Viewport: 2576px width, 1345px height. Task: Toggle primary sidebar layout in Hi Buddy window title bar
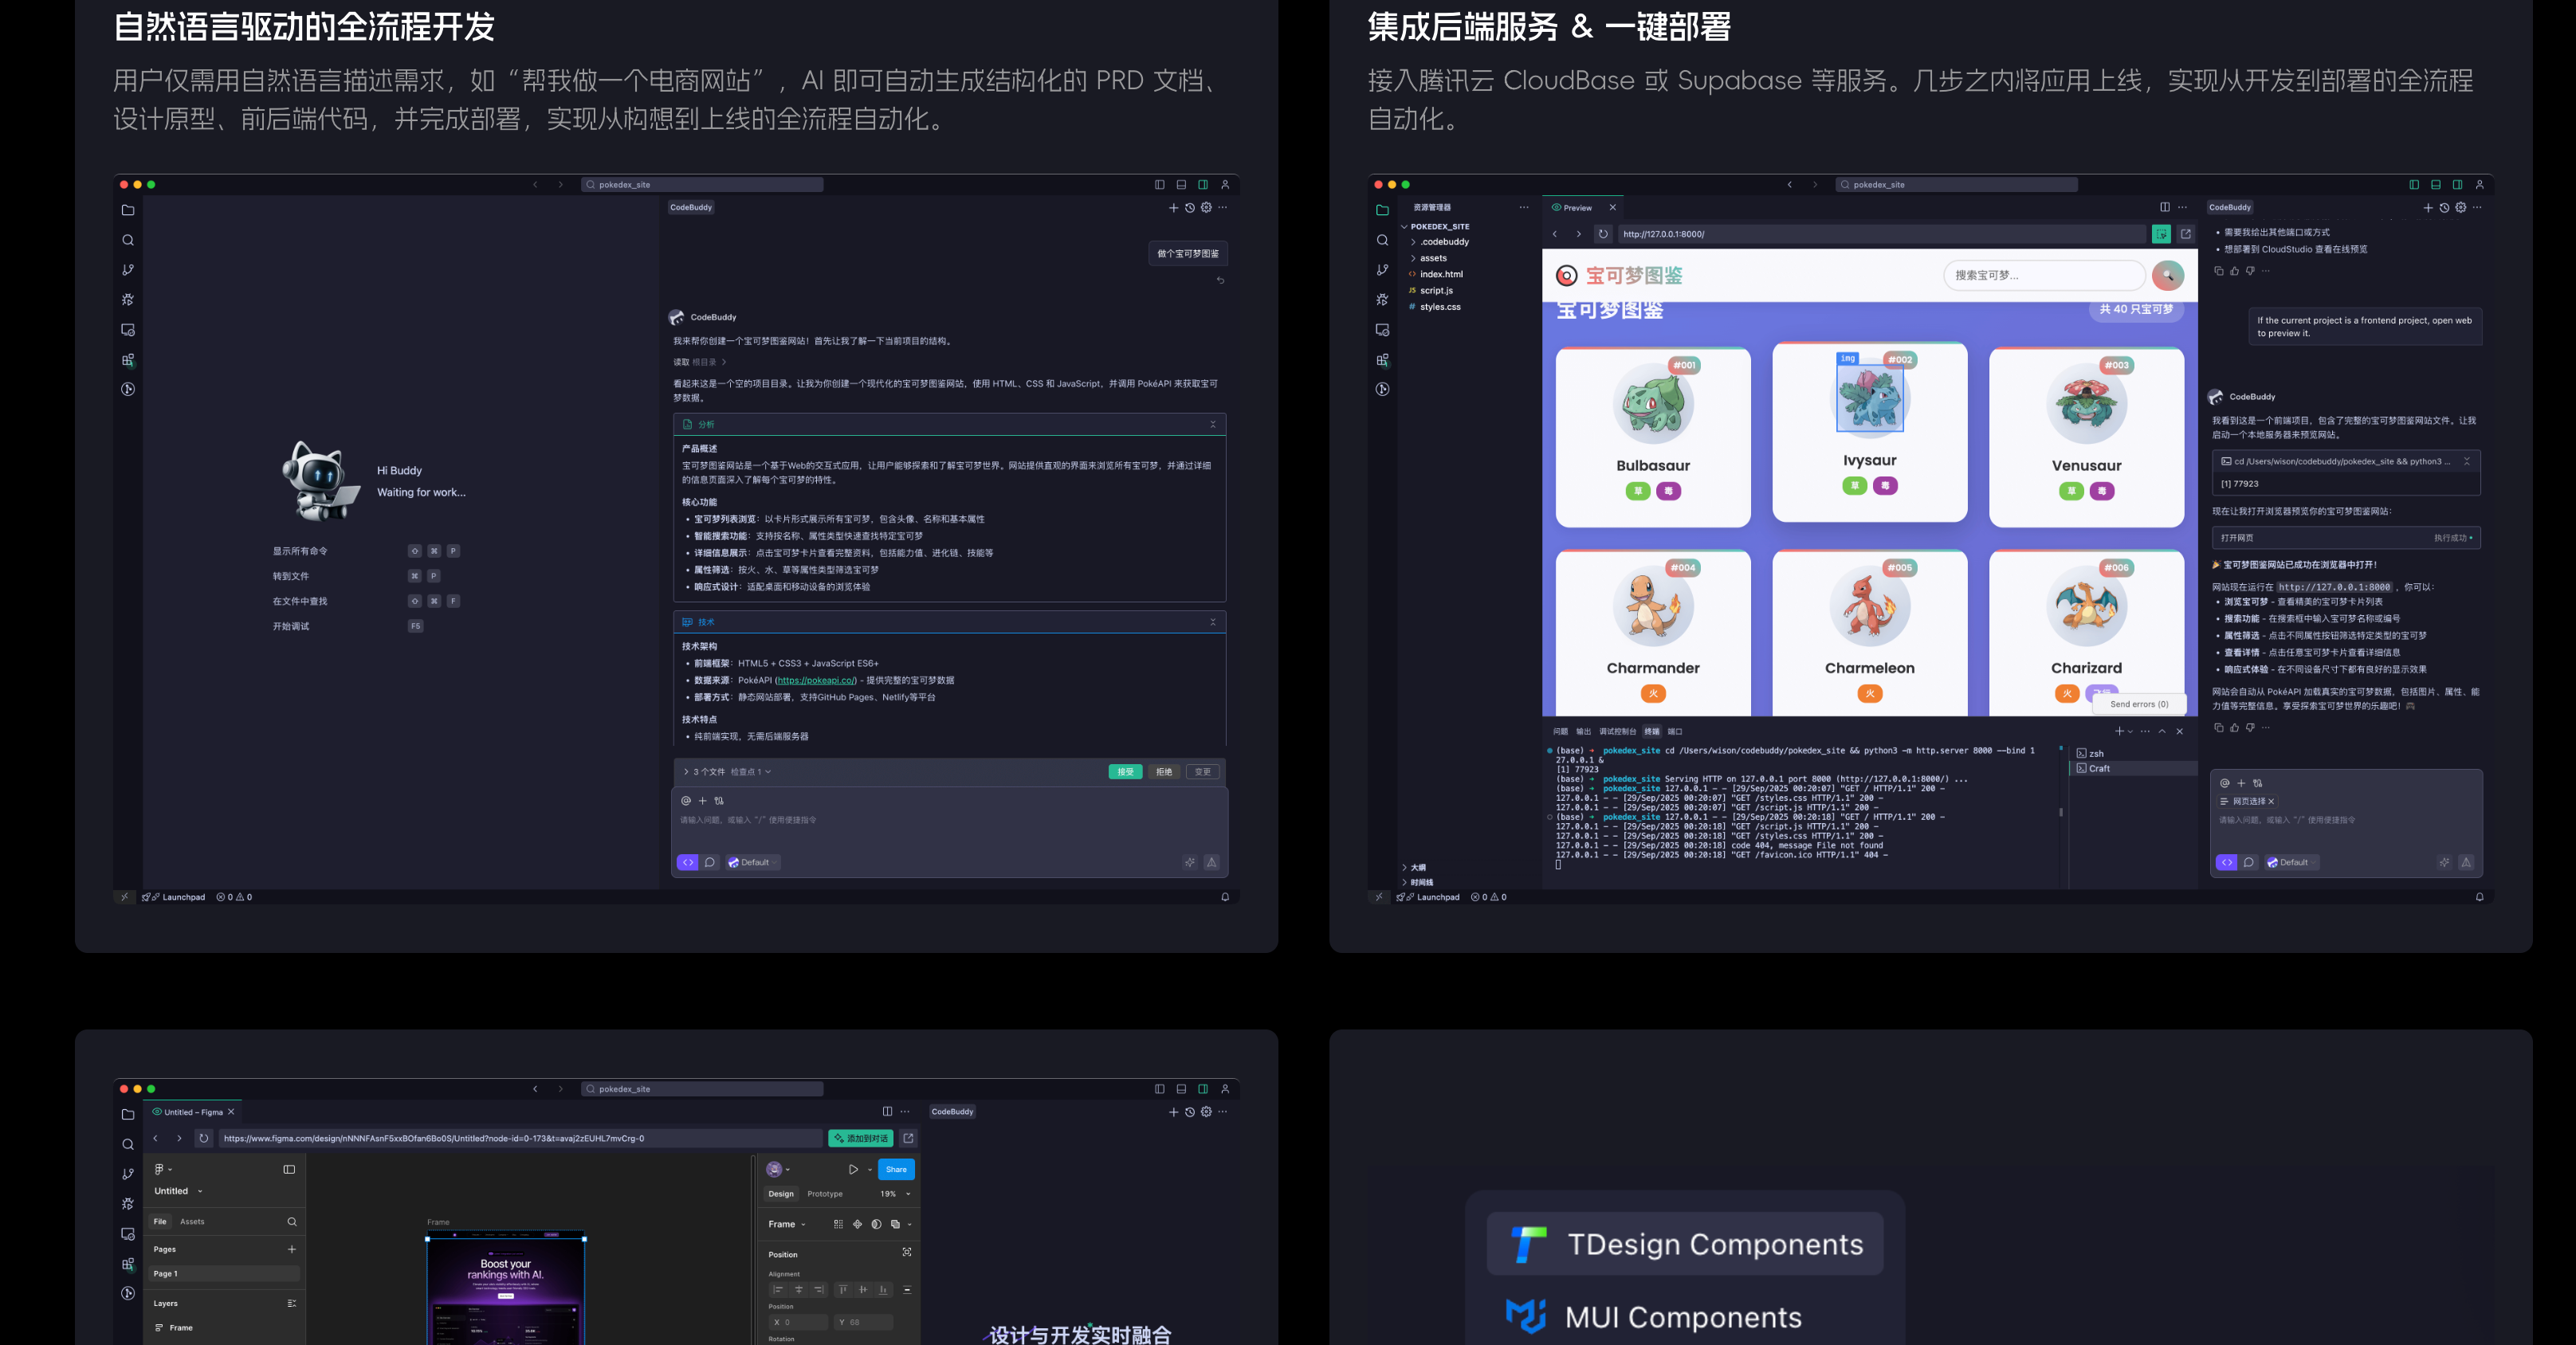pyautogui.click(x=1160, y=185)
